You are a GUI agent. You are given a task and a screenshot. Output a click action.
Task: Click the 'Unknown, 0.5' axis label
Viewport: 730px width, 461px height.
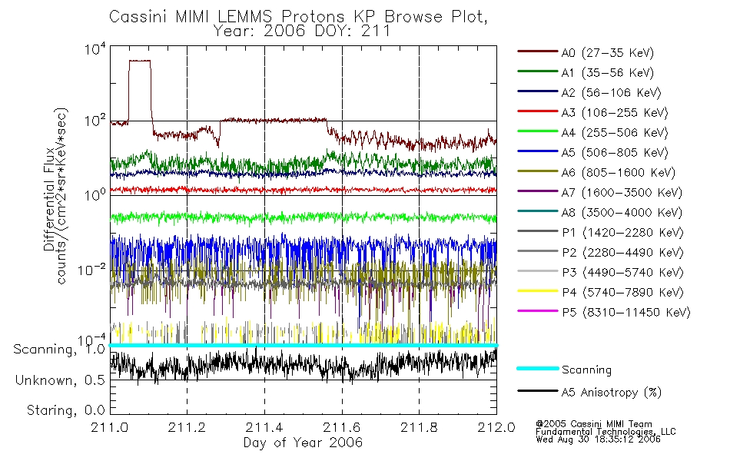point(60,380)
